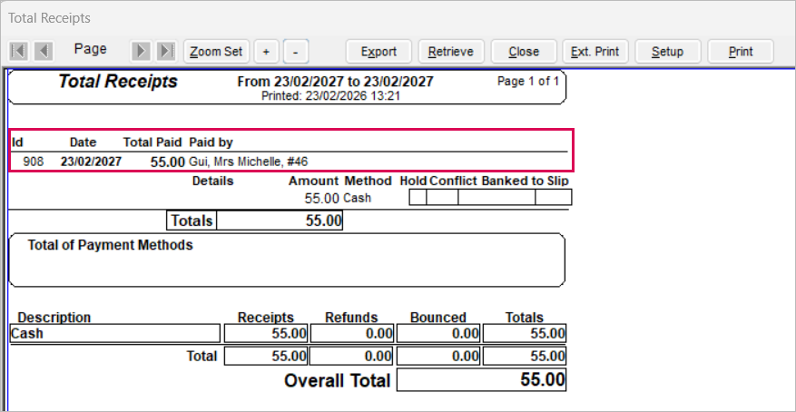Select receipt 908 for Gui, Mrs Michelle
The image size is (796, 412).
click(290, 162)
